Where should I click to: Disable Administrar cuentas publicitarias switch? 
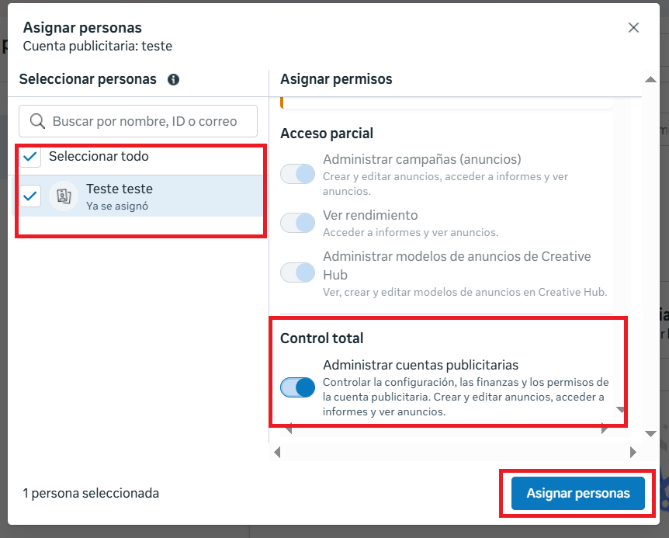297,387
